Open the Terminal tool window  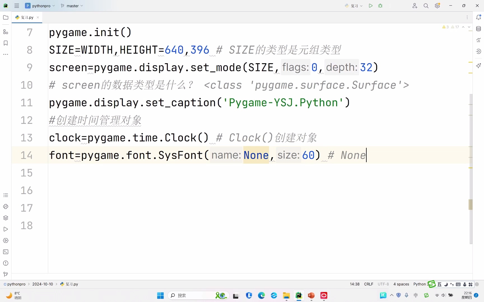(x=6, y=252)
